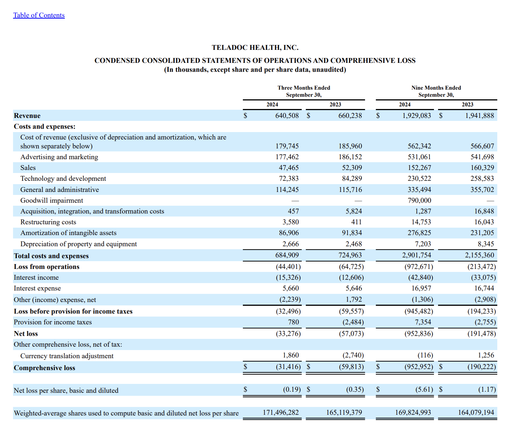Image resolution: width=520 pixels, height=433 pixels.
Task: Click 'Technology and development' row label
Action: tap(63, 179)
